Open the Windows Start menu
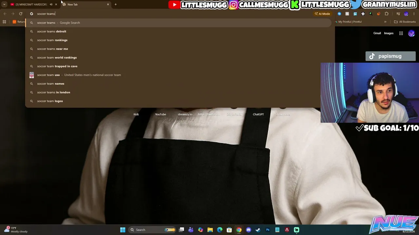 point(123,230)
